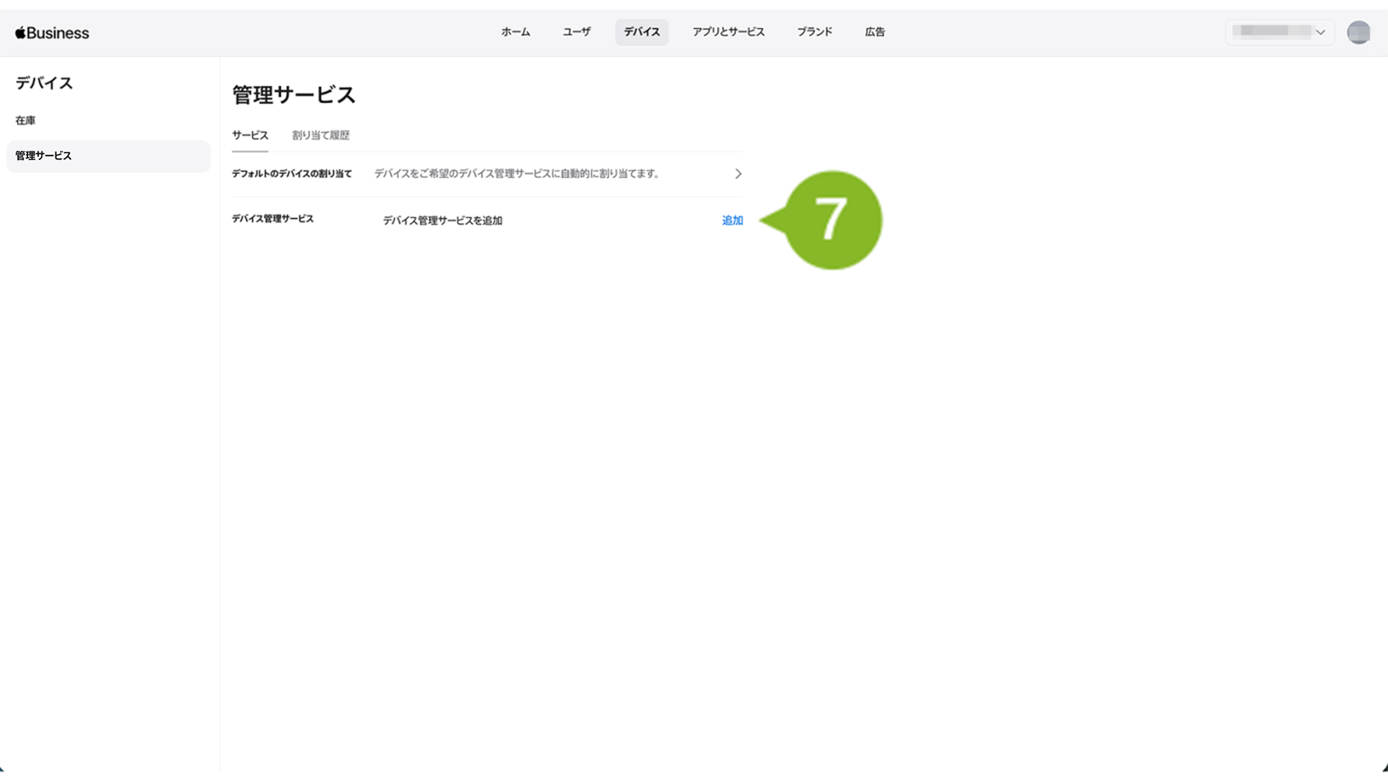Navigate to the ブランド section
The height and width of the screenshot is (781, 1388).
[x=814, y=32]
